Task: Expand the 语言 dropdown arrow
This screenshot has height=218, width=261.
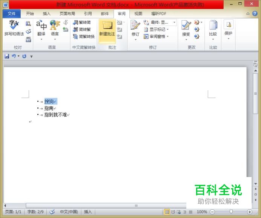Action: [x=55, y=39]
